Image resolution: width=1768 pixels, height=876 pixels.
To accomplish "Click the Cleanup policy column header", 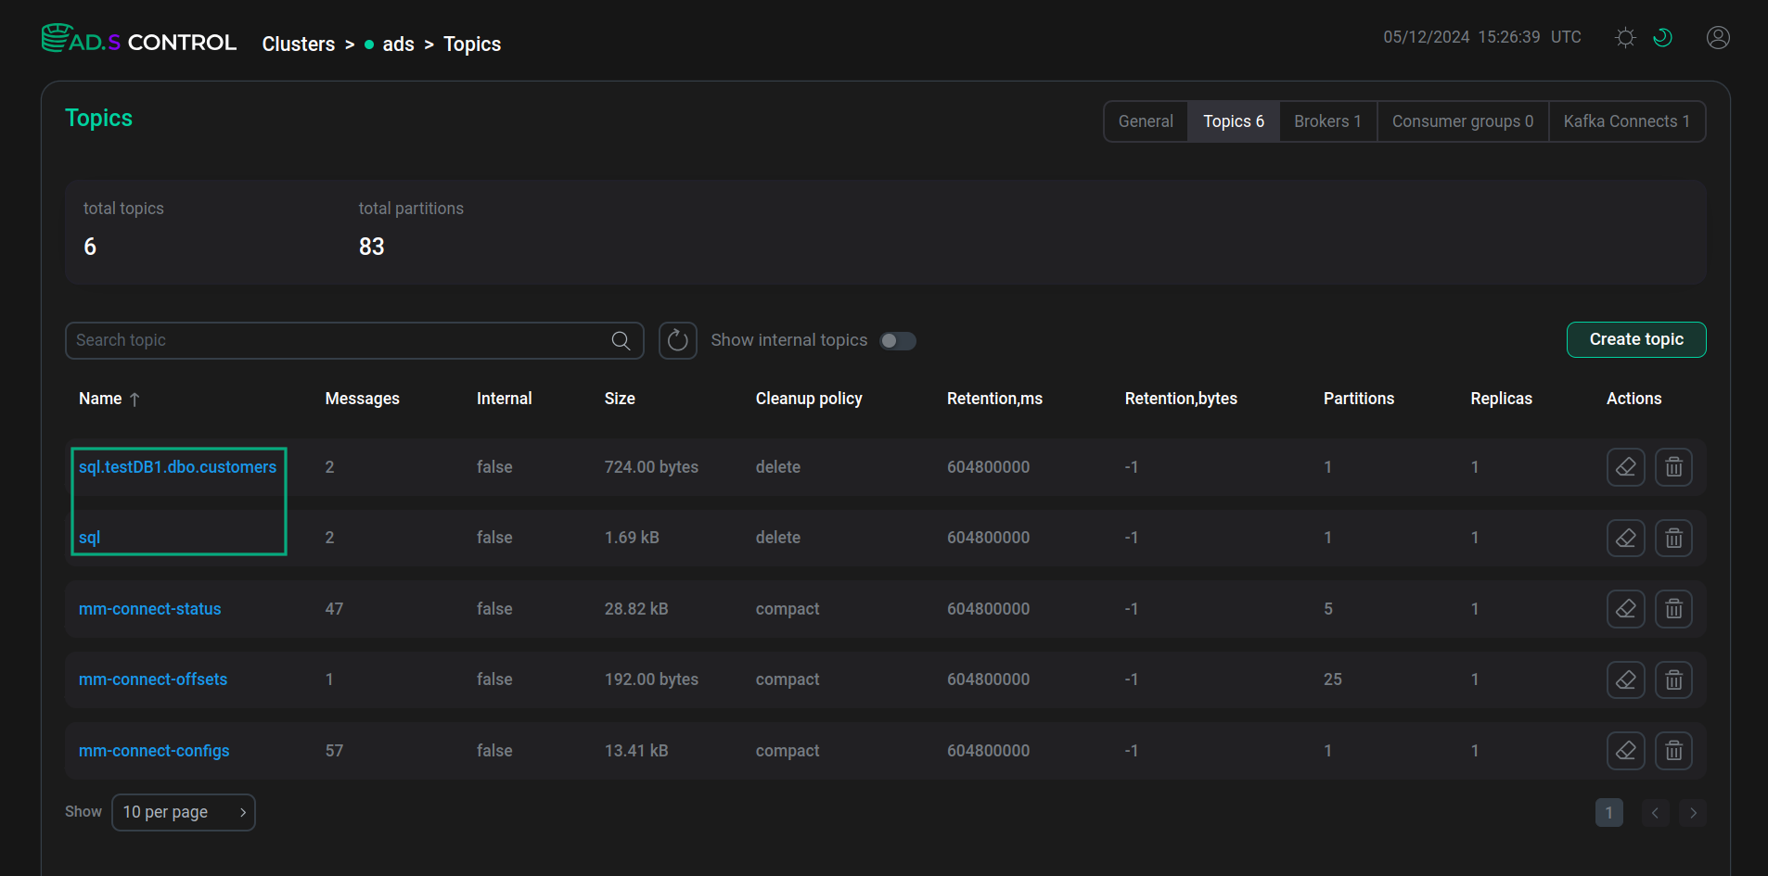I will pyautogui.click(x=809, y=399).
